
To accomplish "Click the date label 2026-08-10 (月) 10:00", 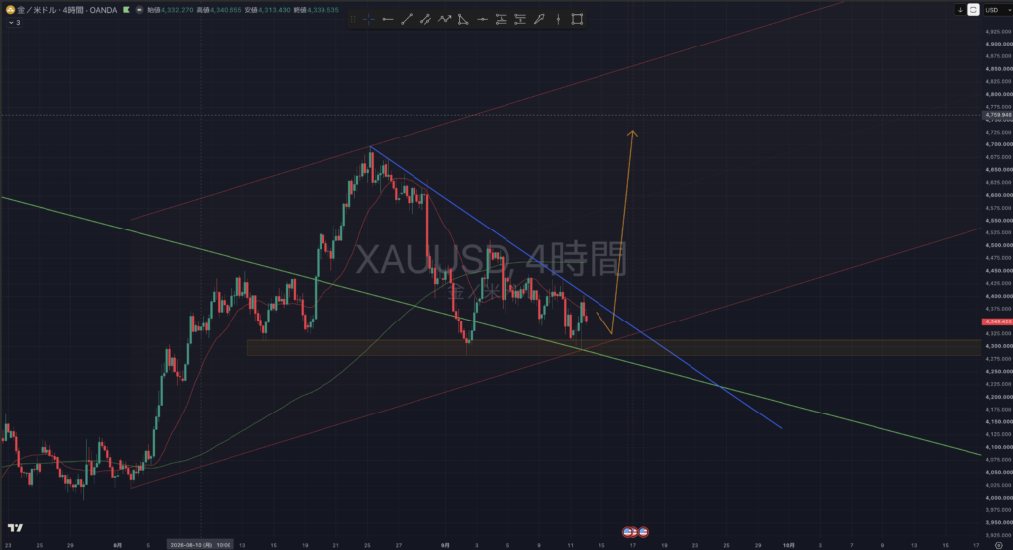I will point(200,545).
